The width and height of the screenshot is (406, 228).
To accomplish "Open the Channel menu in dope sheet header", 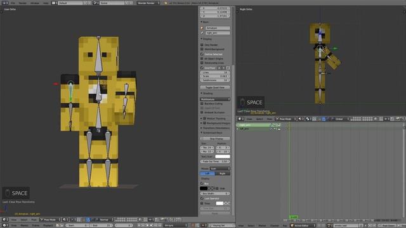I will coord(275,225).
